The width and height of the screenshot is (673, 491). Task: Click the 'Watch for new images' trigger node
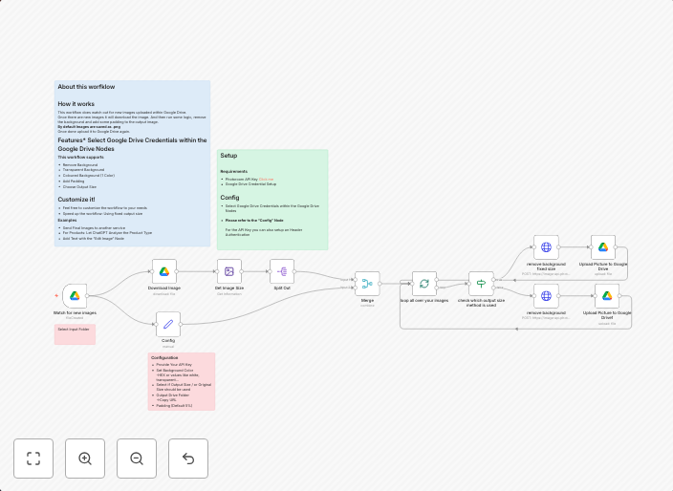point(75,296)
